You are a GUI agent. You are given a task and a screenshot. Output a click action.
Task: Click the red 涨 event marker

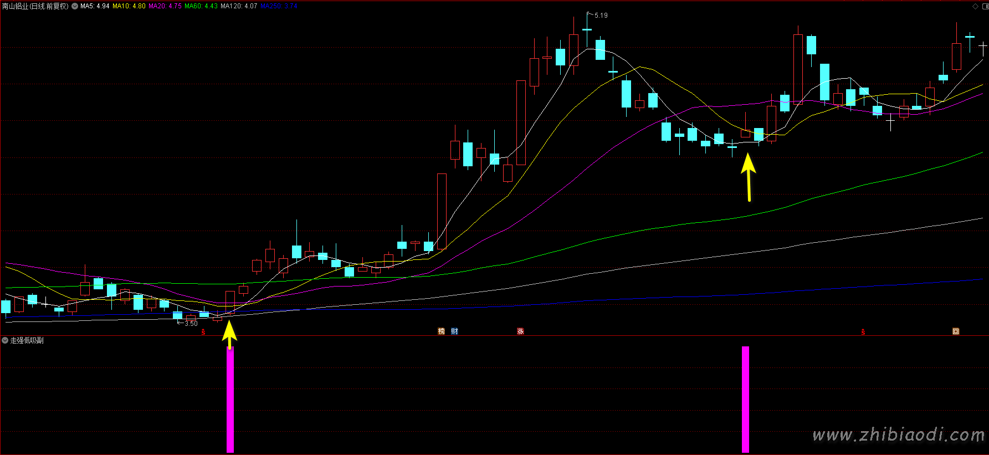point(520,331)
